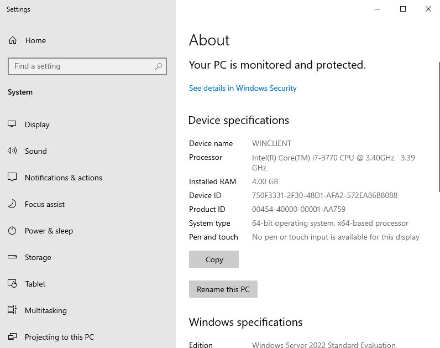Image resolution: width=440 pixels, height=348 pixels.
Task: Click the Notifications & actions icon
Action: coord(12,177)
